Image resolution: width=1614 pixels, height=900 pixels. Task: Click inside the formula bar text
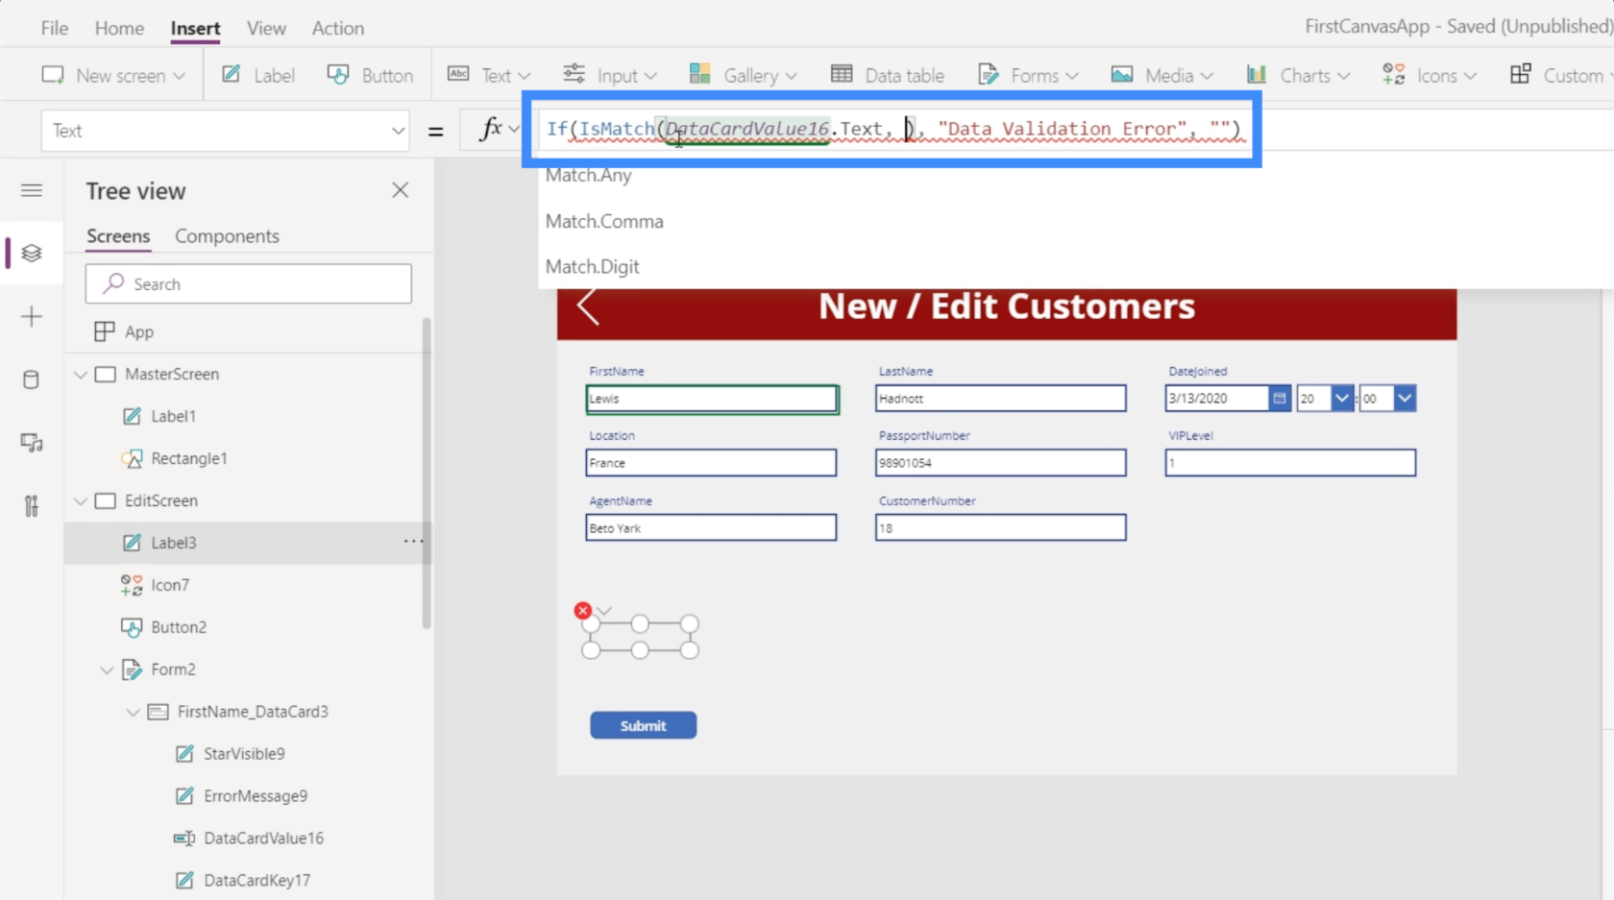pos(893,129)
